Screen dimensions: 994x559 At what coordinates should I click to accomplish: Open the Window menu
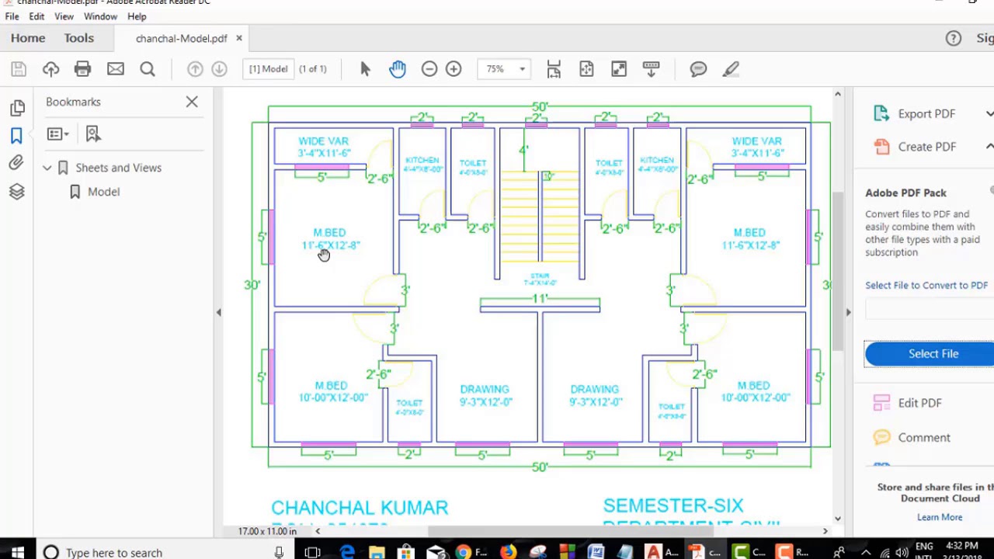100,16
